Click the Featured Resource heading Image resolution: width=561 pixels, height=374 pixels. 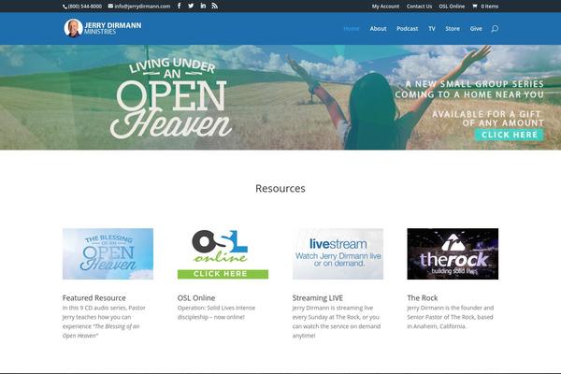pyautogui.click(x=94, y=297)
